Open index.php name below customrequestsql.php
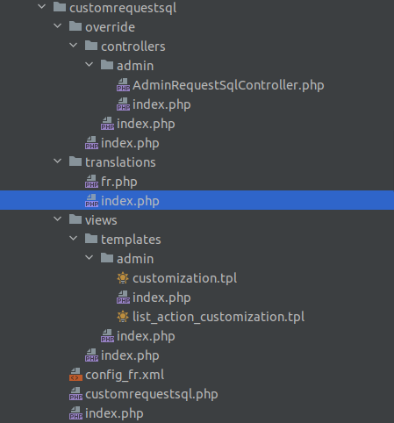 [114, 413]
